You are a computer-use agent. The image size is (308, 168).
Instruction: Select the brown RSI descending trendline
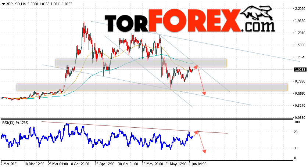tap(135, 127)
